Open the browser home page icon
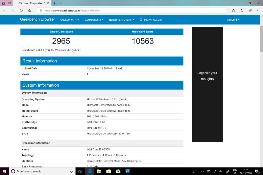The height and width of the screenshot is (175, 263). click(30, 11)
